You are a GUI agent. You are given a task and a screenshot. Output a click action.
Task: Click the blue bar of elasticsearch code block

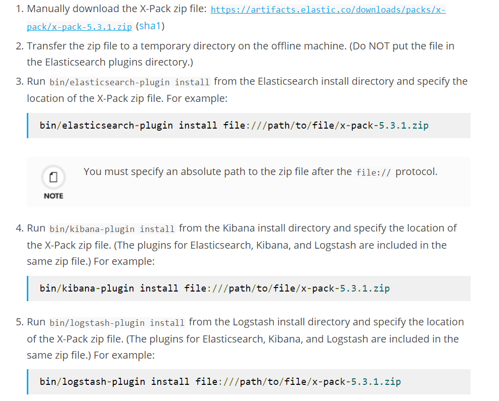[28, 126]
